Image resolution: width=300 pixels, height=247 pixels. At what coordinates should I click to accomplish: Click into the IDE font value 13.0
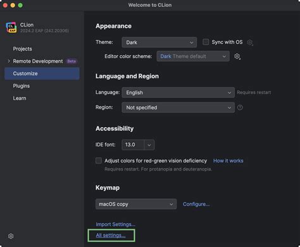(x=133, y=145)
